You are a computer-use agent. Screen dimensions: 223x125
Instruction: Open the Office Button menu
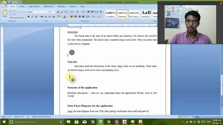click(4, 3)
